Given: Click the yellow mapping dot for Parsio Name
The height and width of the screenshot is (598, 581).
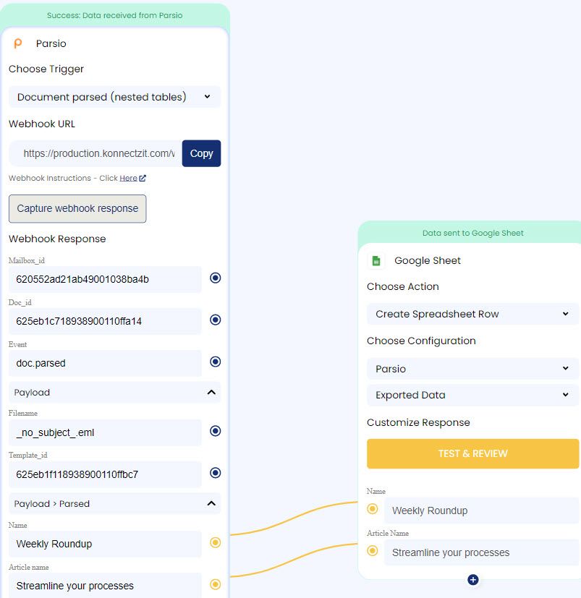Looking at the screenshot, I should [215, 543].
